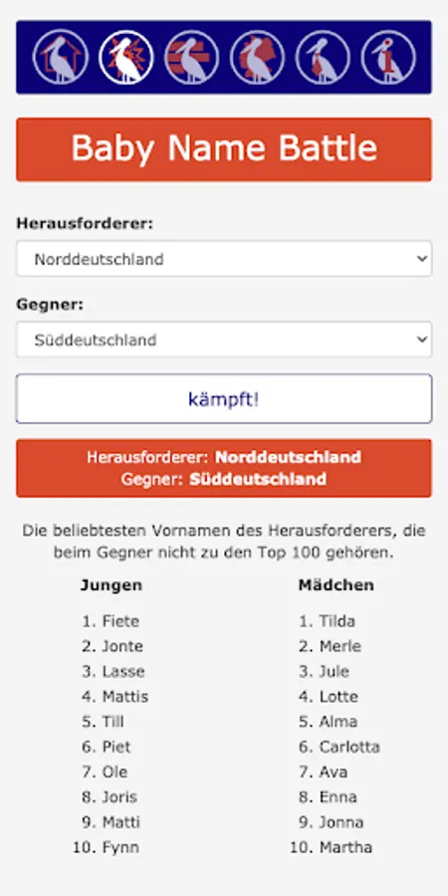
Task: Open the stork info icon
Action: coord(389,57)
